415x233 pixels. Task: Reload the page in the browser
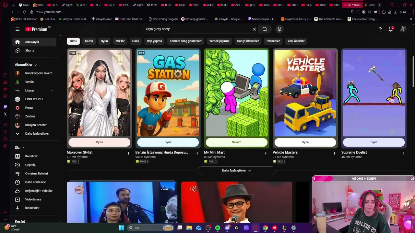coord(24,12)
